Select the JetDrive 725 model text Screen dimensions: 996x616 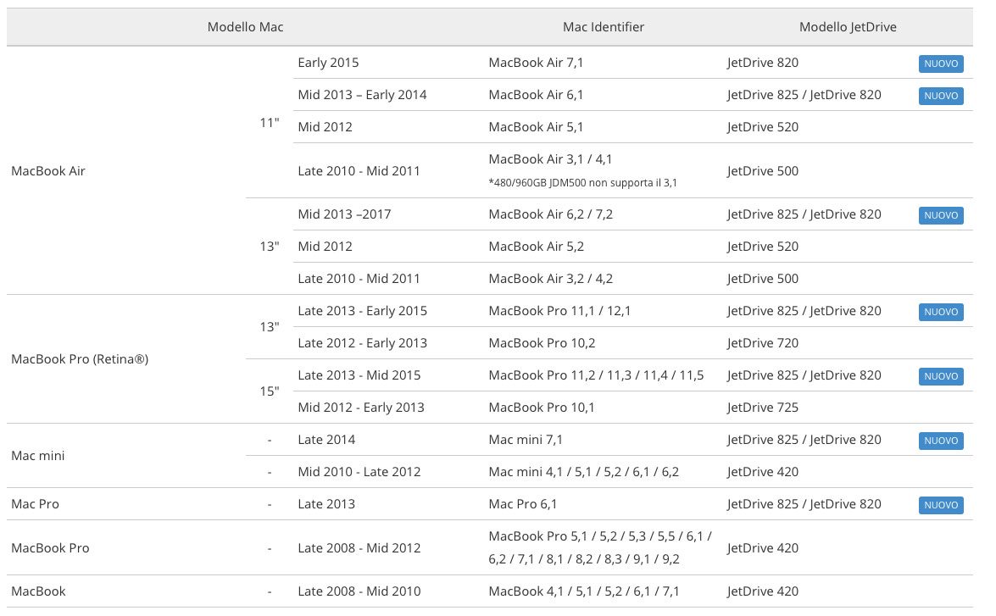pos(762,408)
